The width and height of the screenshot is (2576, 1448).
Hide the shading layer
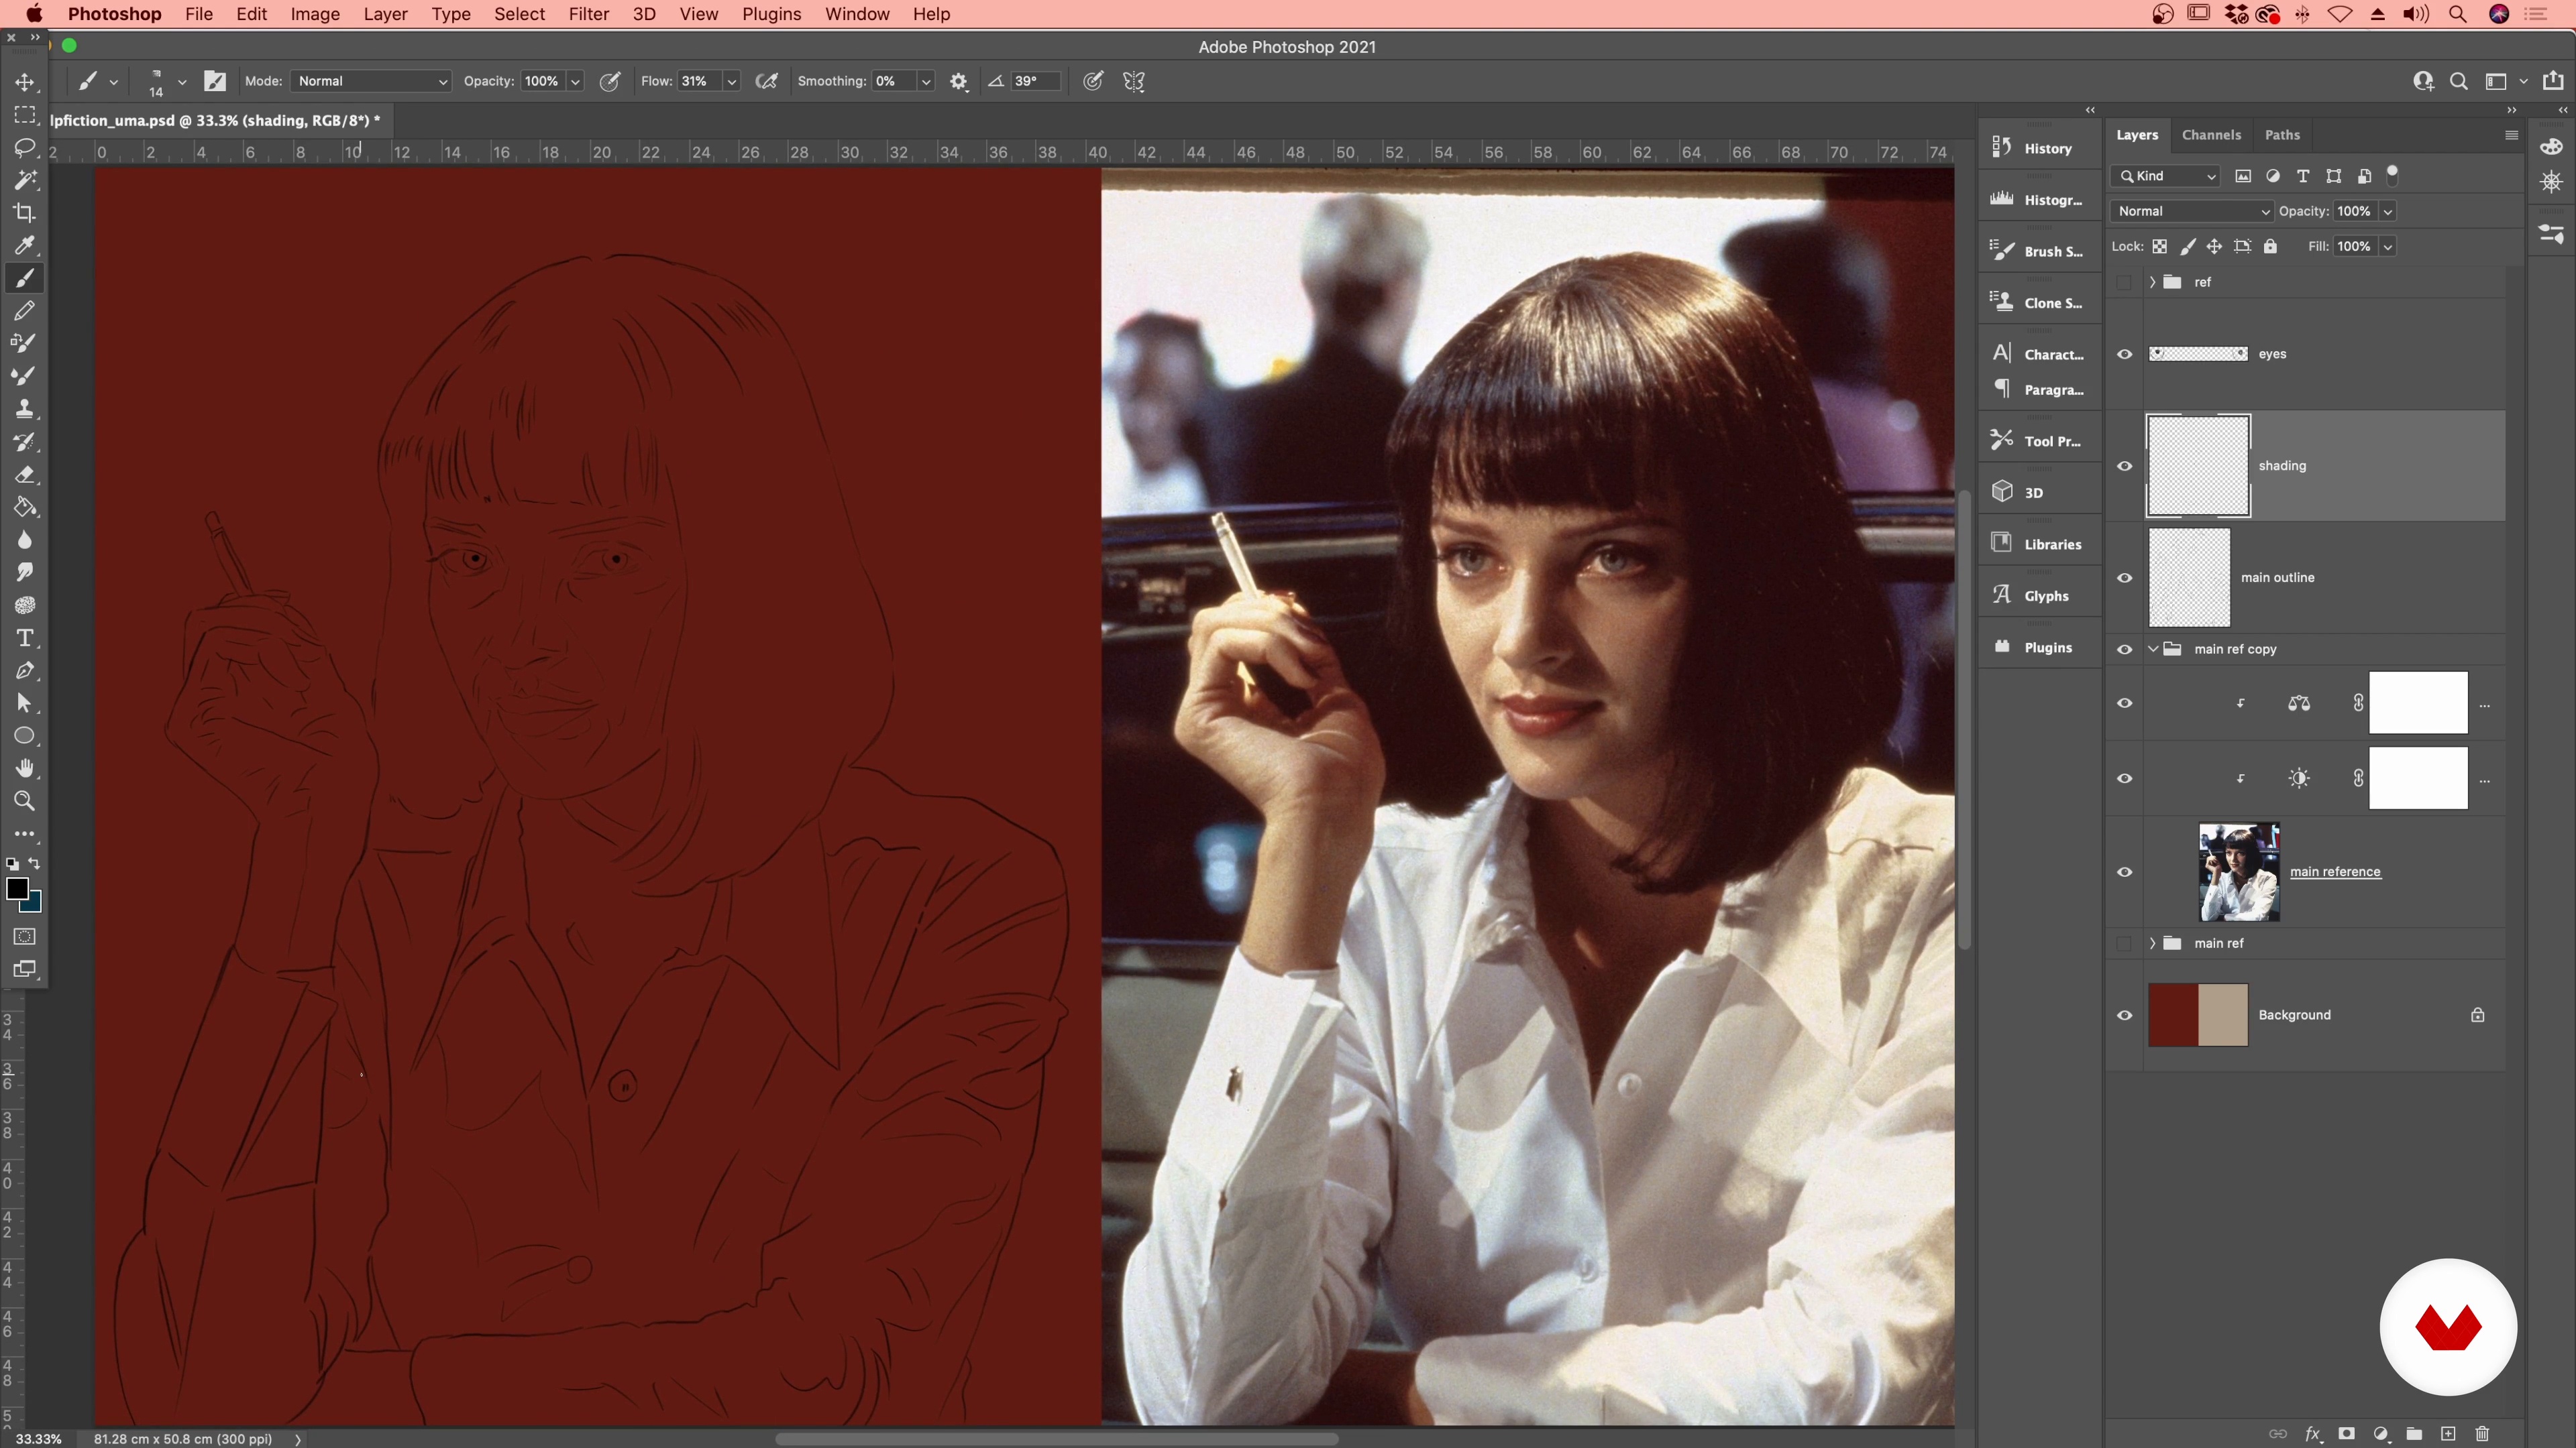pos(2125,466)
